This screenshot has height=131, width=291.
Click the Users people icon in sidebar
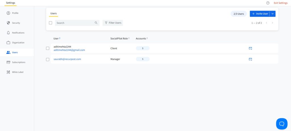tap(8, 52)
